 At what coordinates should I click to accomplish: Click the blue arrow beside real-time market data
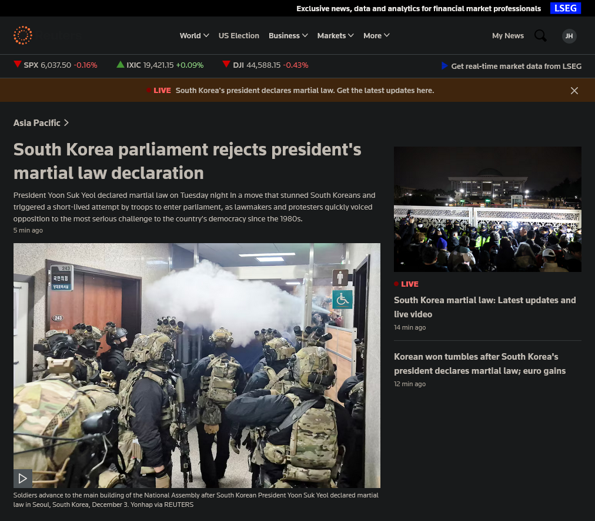coord(444,66)
